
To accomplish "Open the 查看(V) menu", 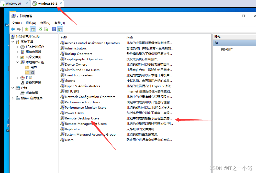I will [x=45, y=23].
